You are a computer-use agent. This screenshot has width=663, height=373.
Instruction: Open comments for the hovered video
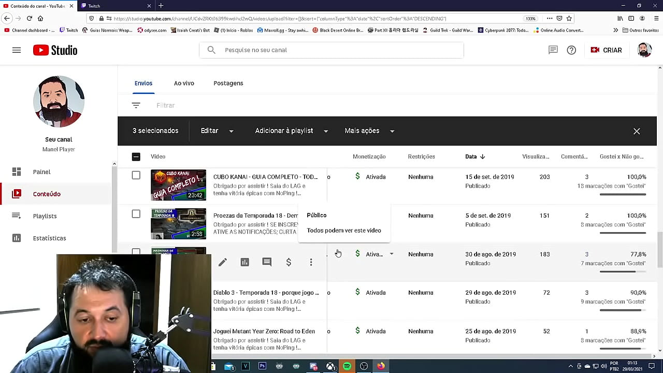(x=267, y=262)
